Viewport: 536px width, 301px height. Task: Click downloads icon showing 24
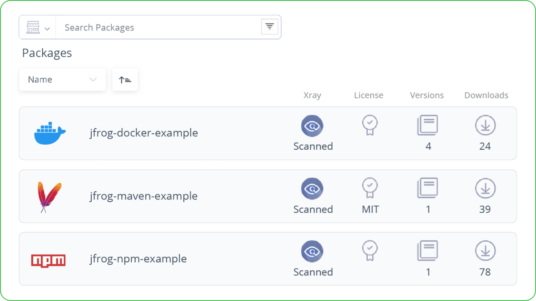485,125
